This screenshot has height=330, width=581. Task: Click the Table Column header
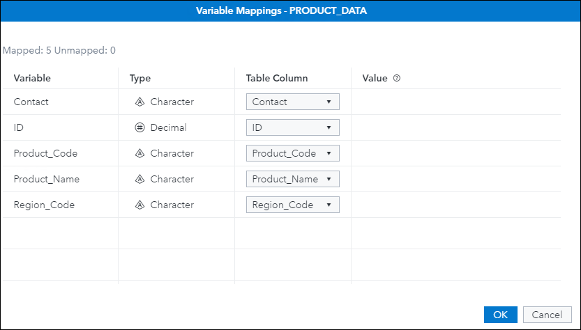[x=277, y=79]
